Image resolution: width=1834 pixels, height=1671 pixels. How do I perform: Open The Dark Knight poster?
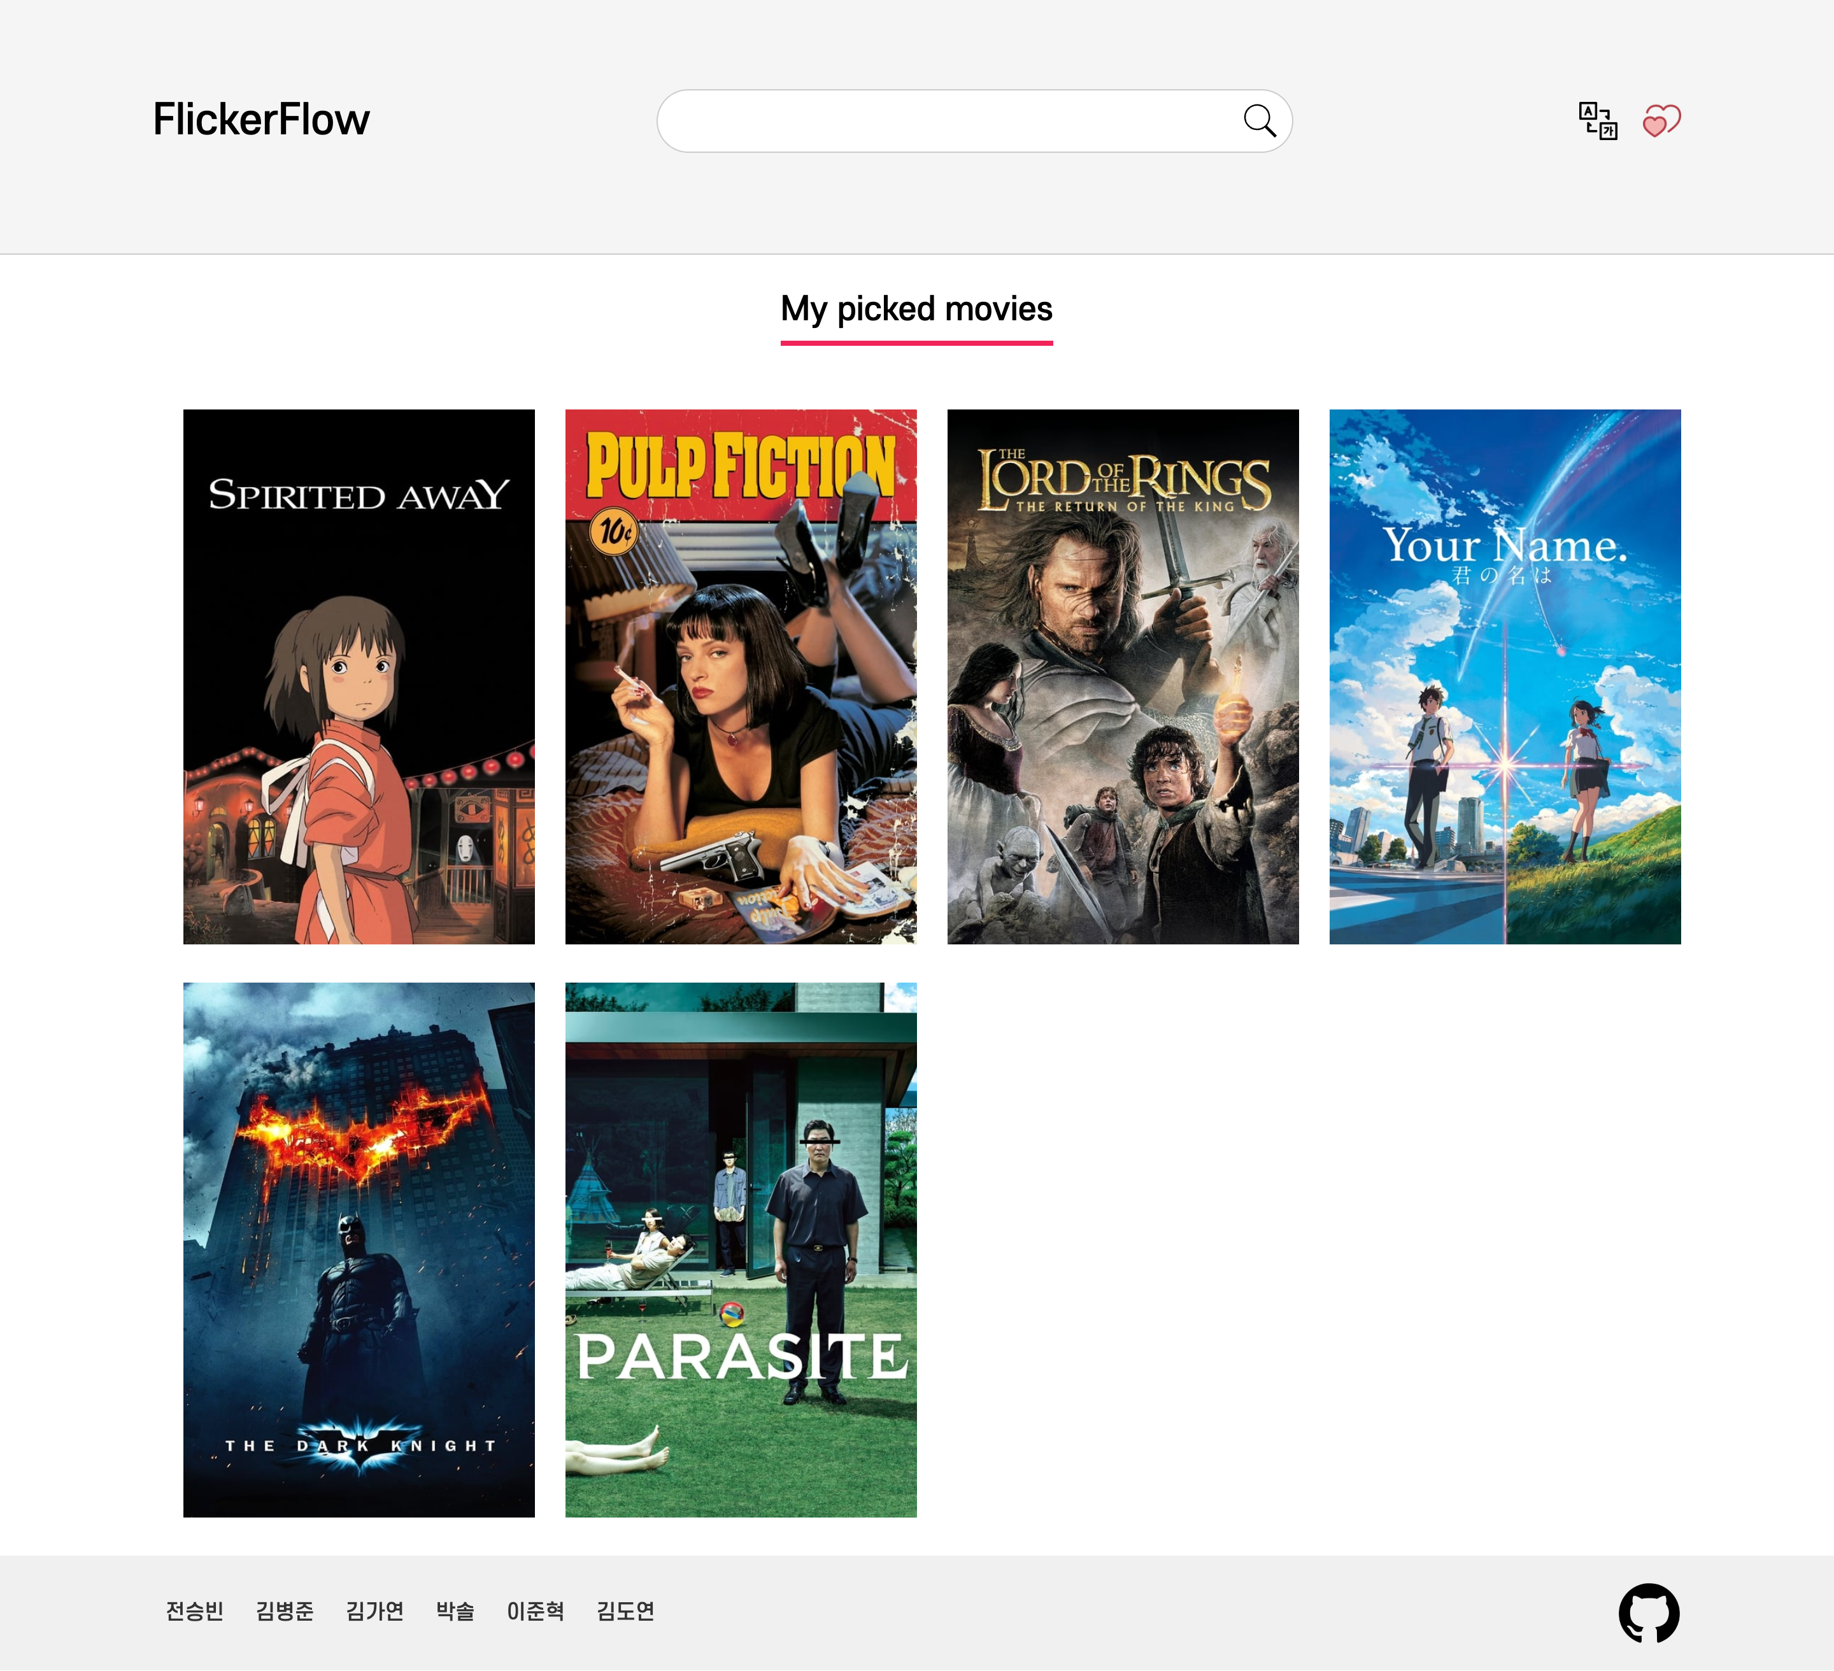pyautogui.click(x=359, y=1250)
